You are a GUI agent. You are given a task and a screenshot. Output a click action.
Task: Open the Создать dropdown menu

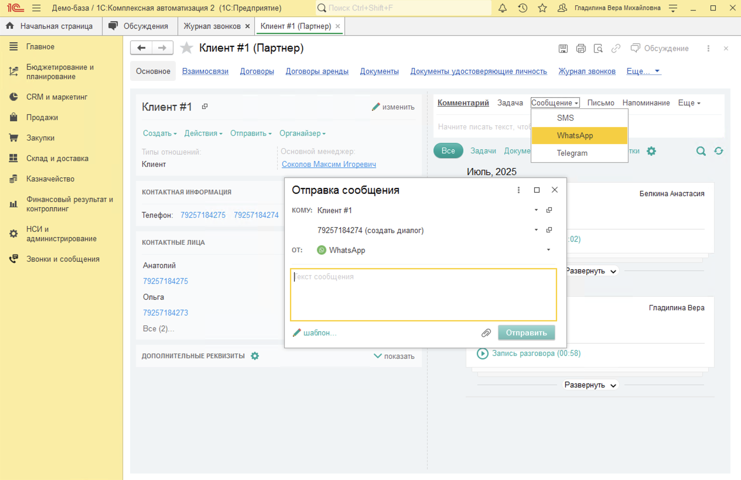coord(159,133)
